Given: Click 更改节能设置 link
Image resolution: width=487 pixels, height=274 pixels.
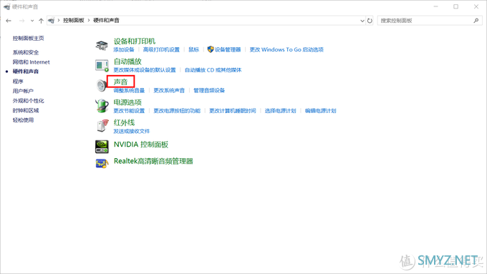Looking at the screenshot, I should (129, 111).
